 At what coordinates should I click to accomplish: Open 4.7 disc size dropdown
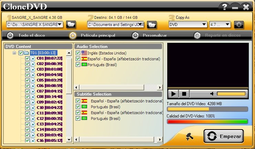[x=227, y=25]
